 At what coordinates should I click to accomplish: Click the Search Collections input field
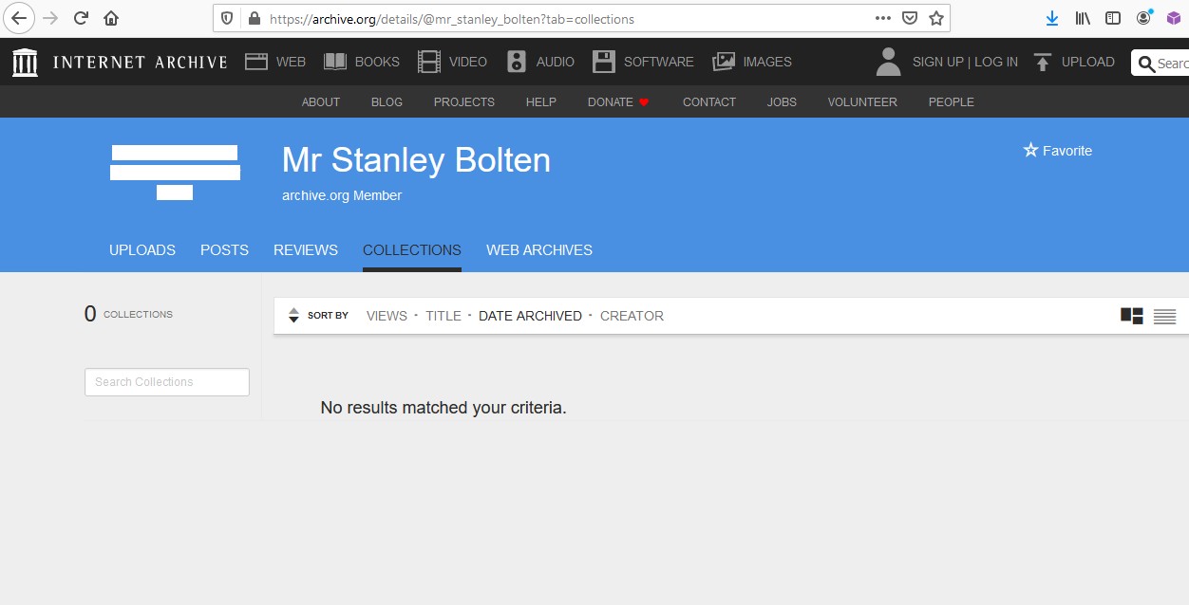[x=167, y=382]
